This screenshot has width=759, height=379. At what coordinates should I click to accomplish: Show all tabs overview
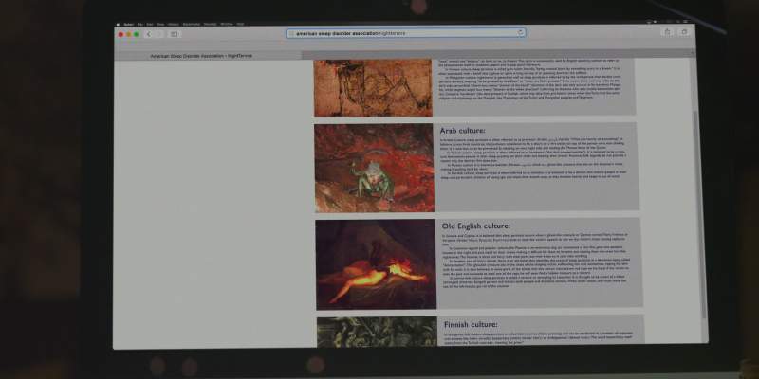pos(684,32)
